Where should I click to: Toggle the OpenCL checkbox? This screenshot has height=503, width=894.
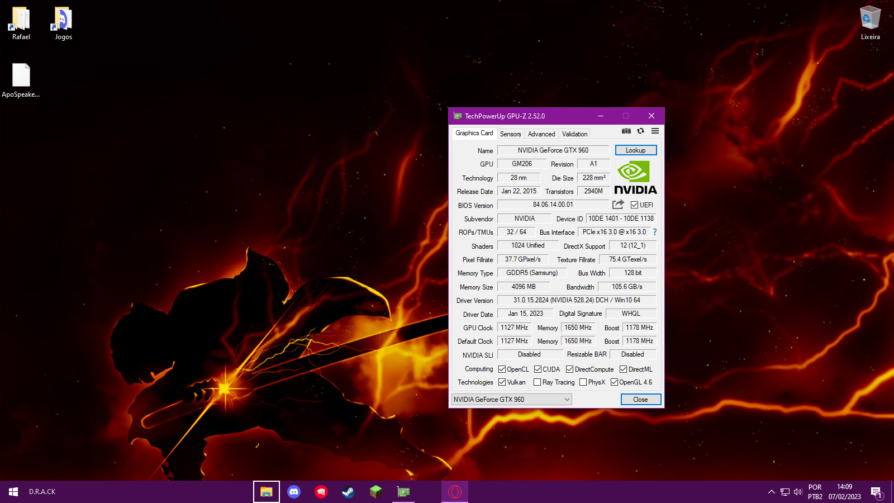point(502,369)
